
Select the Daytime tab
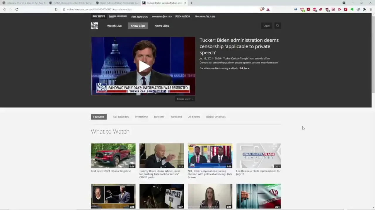click(x=159, y=117)
